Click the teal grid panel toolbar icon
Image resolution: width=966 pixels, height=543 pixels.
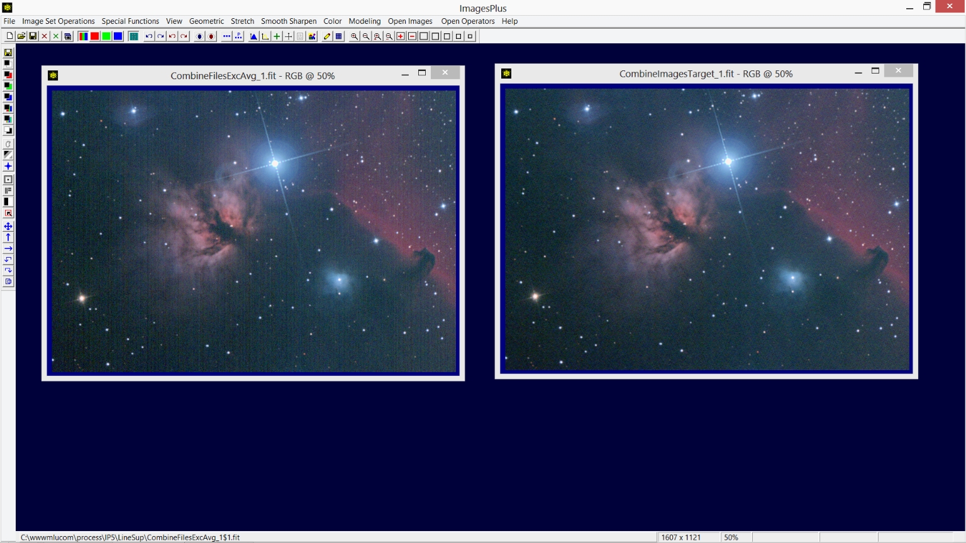click(133, 36)
